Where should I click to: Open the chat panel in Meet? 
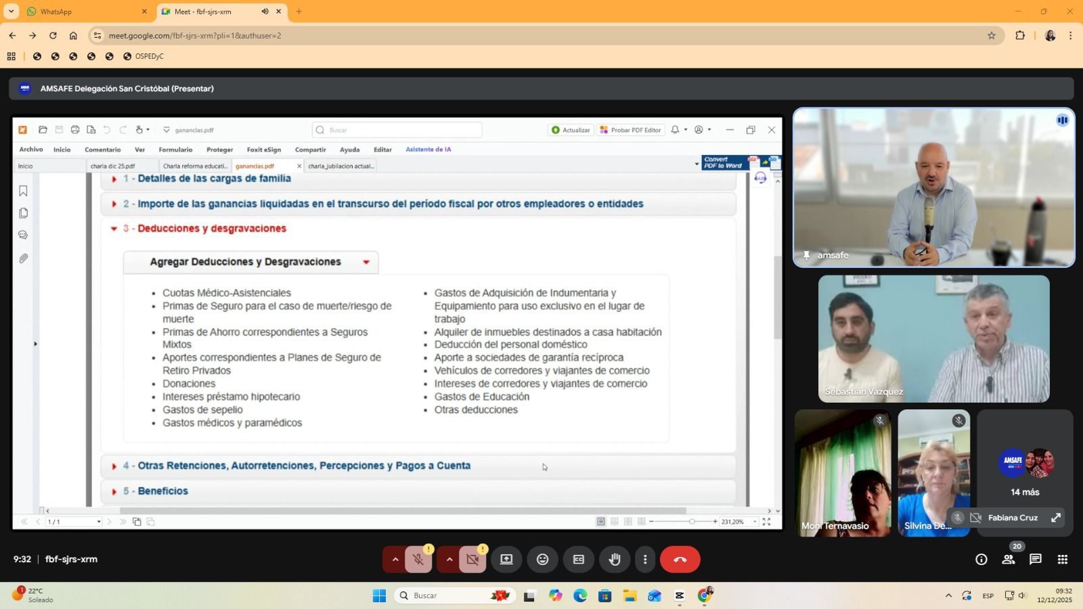(1035, 560)
